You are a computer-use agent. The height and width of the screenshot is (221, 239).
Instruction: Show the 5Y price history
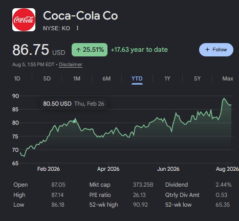coord(197,78)
